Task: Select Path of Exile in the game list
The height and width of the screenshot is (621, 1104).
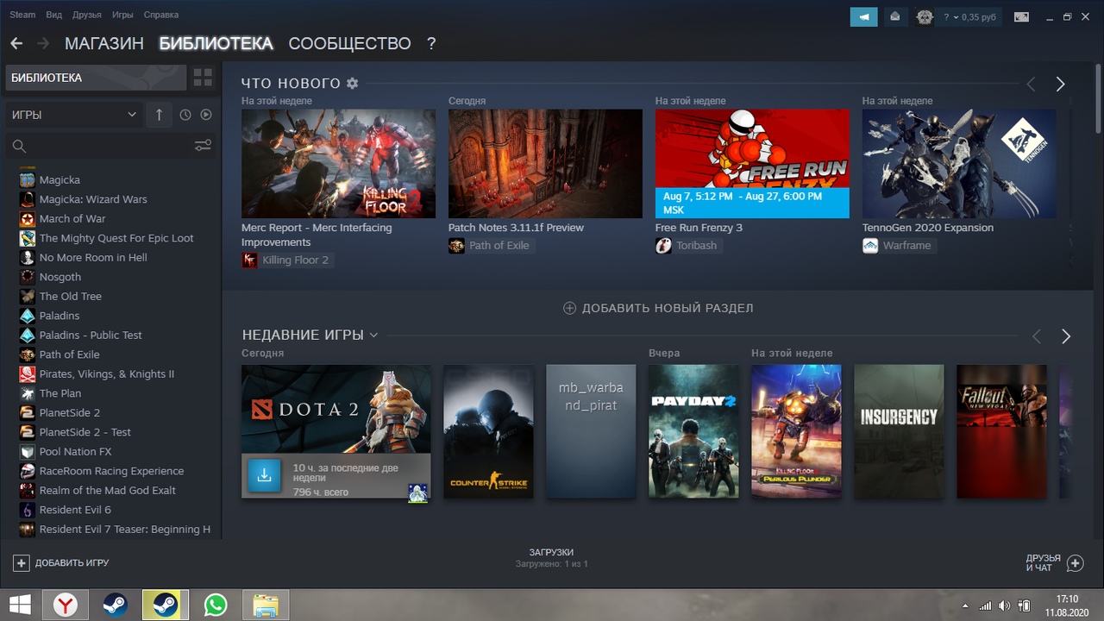Action: point(69,354)
